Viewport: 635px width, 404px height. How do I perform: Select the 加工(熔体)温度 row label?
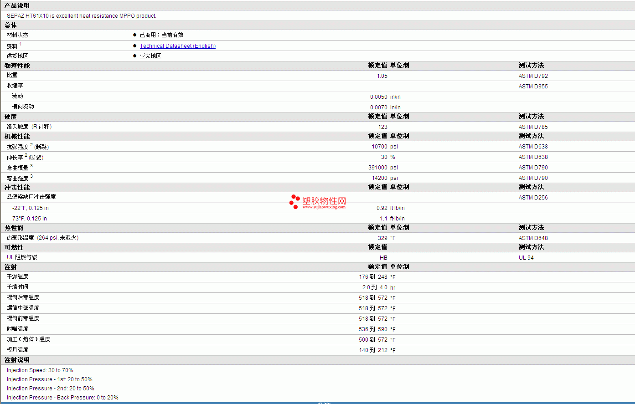[x=28, y=339]
